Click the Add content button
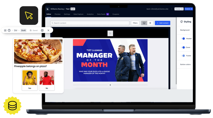Screen dimensions: 213x118 [x=163, y=23]
